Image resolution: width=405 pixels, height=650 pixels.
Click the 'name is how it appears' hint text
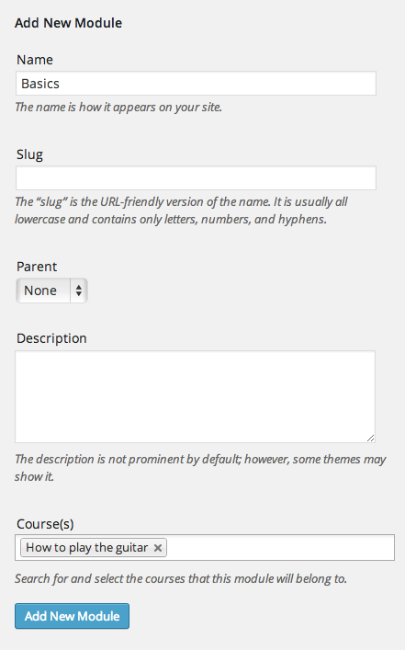pos(118,108)
